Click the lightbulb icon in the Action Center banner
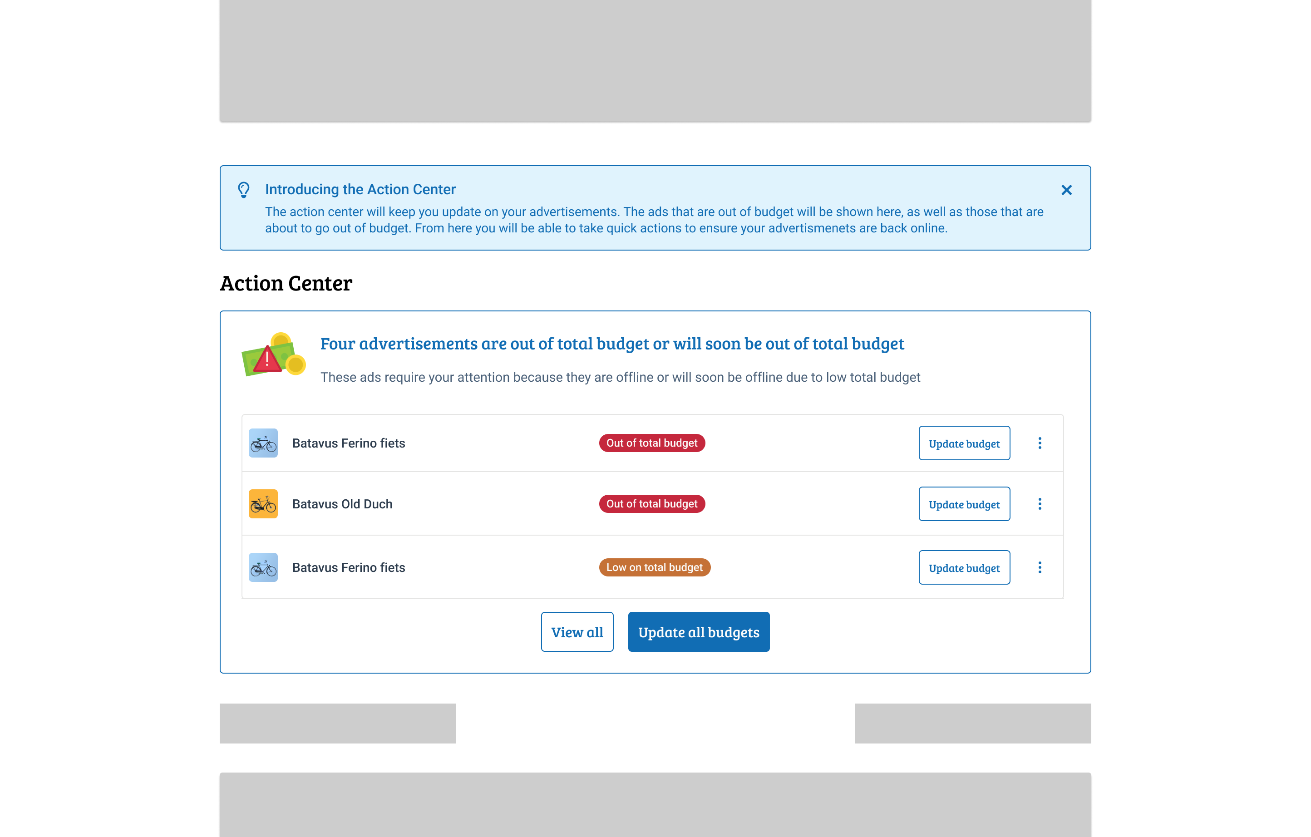This screenshot has height=837, width=1311. tap(244, 190)
